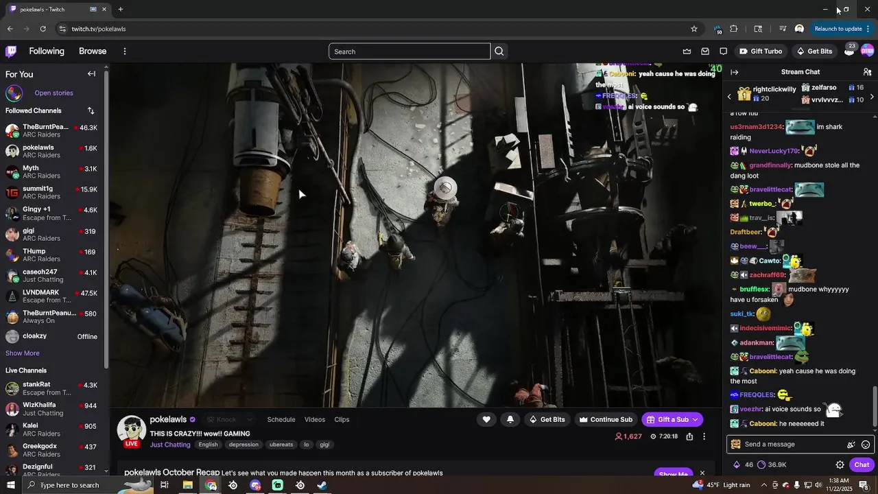Click Relaunch to update button
This screenshot has height=494, width=878.
point(842,29)
